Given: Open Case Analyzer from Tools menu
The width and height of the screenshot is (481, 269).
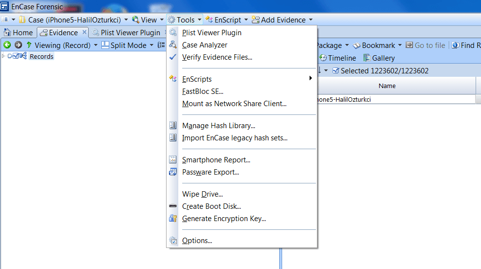Looking at the screenshot, I should tap(204, 45).
